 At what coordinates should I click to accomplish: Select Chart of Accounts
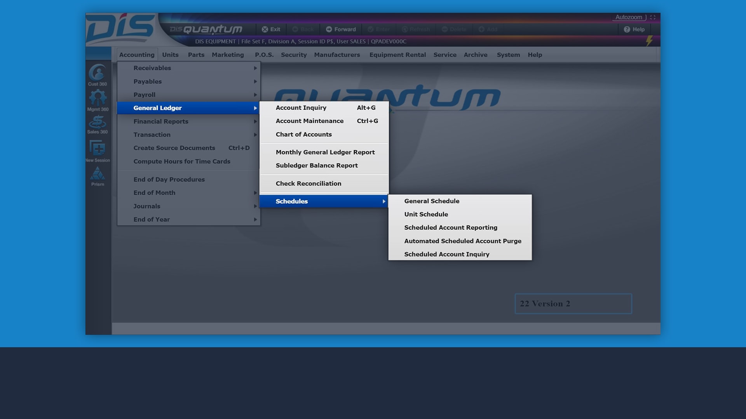[324, 134]
